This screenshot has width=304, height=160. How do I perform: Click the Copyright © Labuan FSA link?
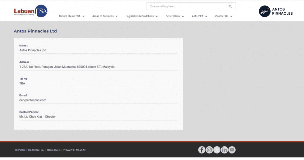(29, 150)
